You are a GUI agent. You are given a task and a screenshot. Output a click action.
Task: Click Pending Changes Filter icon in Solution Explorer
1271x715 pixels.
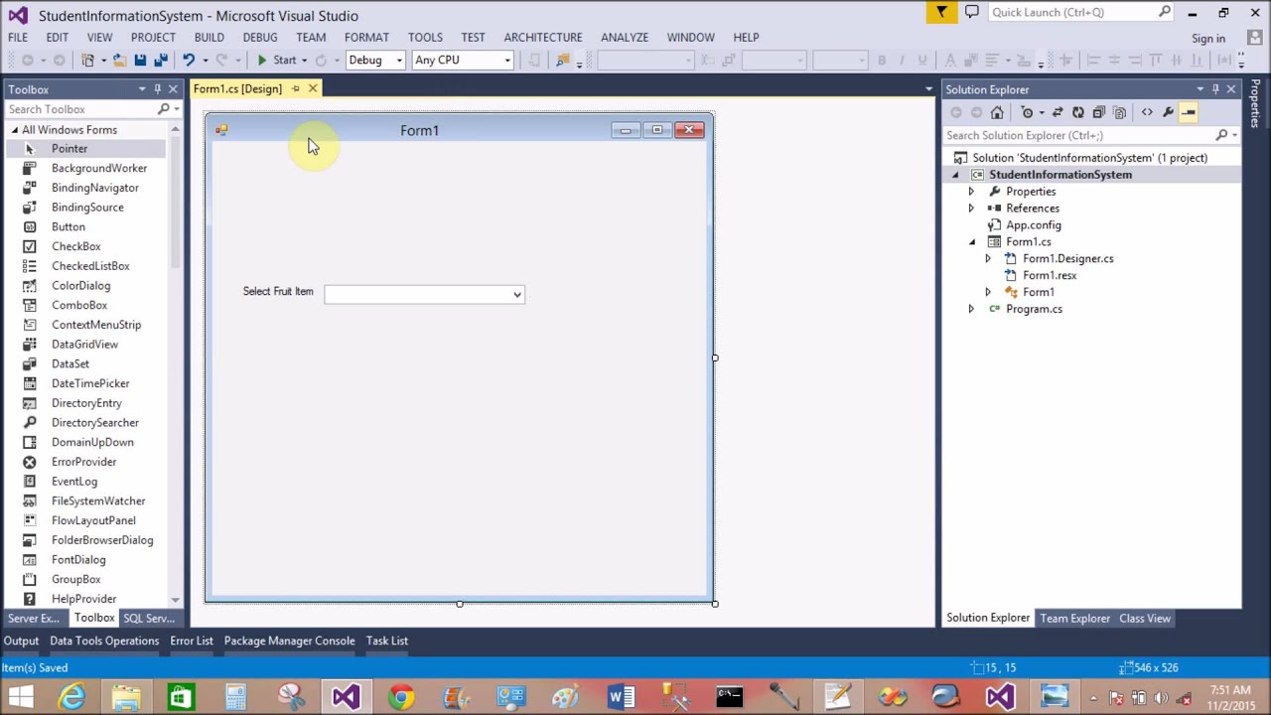[1028, 112]
